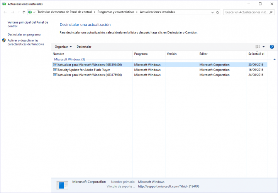
Task: Click shield icon beside Windows features link
Action: pyautogui.click(x=4, y=40)
